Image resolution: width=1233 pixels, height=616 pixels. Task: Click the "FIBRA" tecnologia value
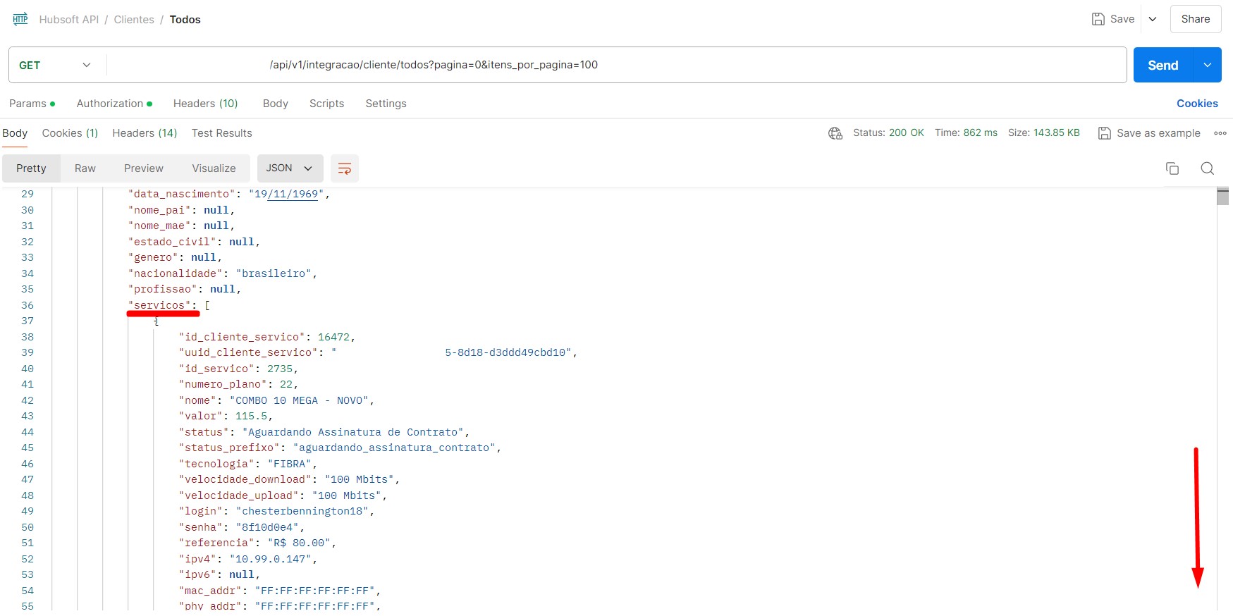pyautogui.click(x=289, y=464)
